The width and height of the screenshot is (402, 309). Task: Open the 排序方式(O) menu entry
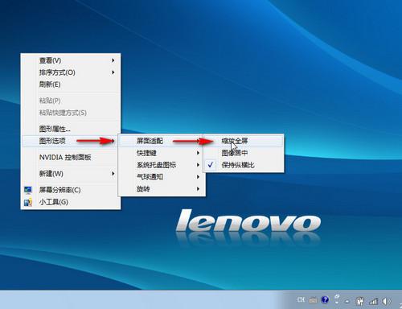coord(71,72)
